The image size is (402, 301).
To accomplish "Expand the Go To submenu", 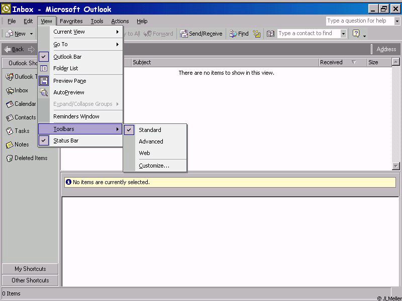I will click(80, 44).
